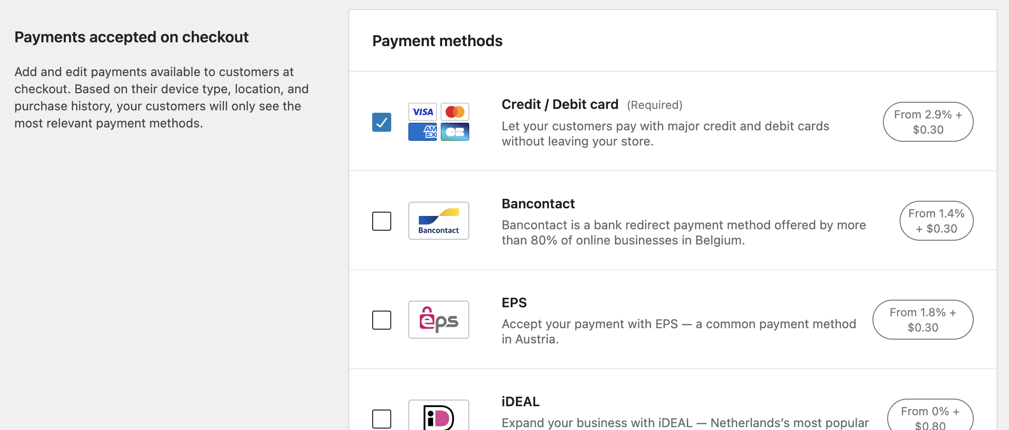Click the 'From 0% + $0.80' fee pill
The width and height of the screenshot is (1009, 430).
coord(930,417)
